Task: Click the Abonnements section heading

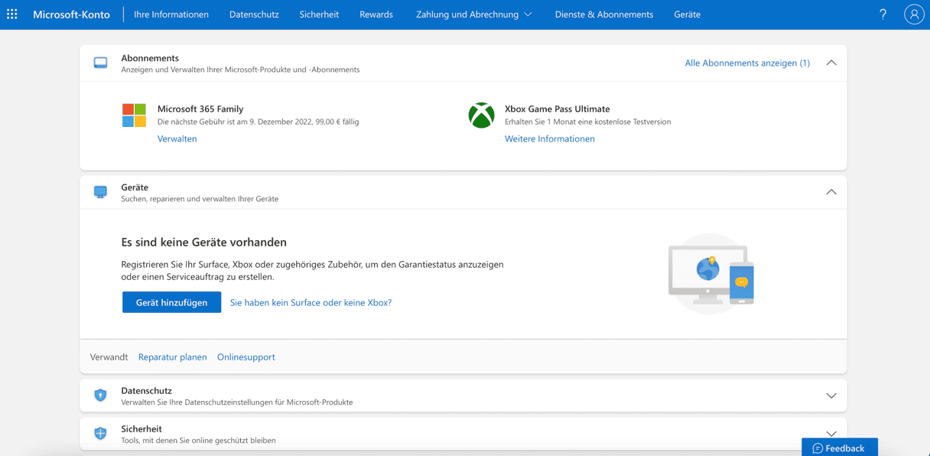Action: [x=150, y=57]
